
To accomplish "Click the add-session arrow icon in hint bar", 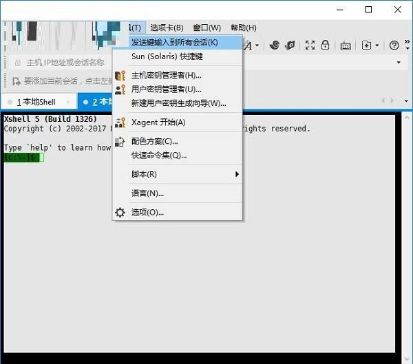I will (x=17, y=81).
